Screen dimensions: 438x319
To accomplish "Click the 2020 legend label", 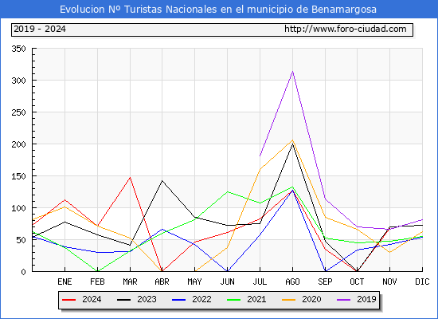I will (311, 299).
